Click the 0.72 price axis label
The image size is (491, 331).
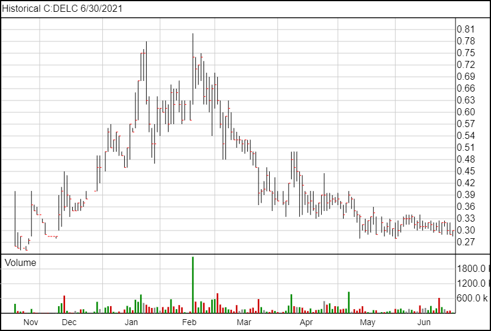[x=466, y=65]
